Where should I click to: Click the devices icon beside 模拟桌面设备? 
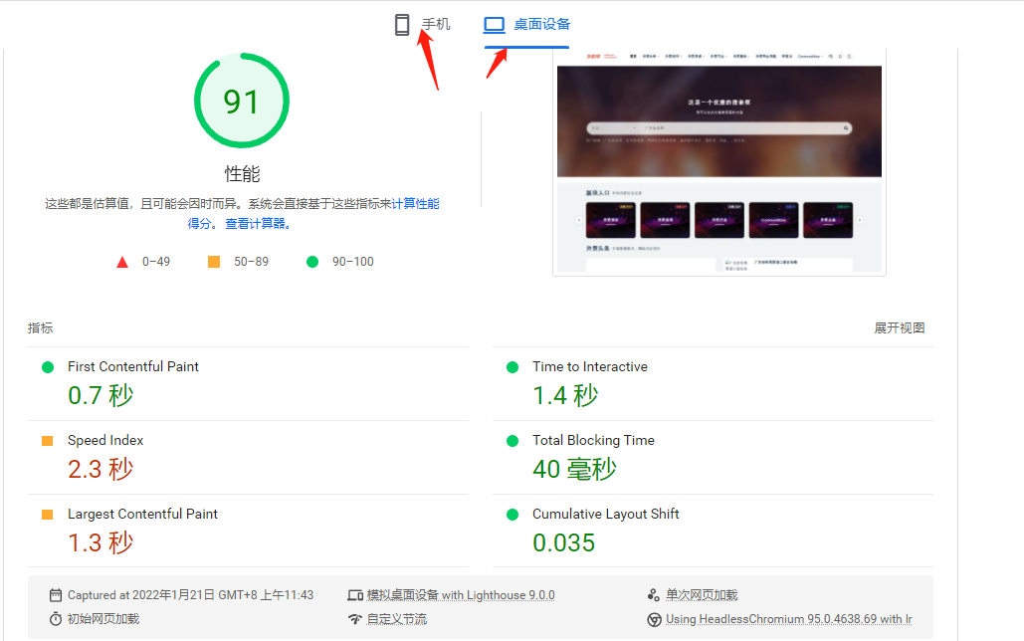(355, 595)
